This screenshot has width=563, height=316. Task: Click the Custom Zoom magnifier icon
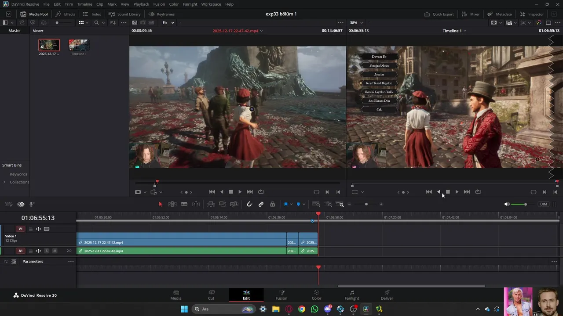pyautogui.click(x=340, y=204)
